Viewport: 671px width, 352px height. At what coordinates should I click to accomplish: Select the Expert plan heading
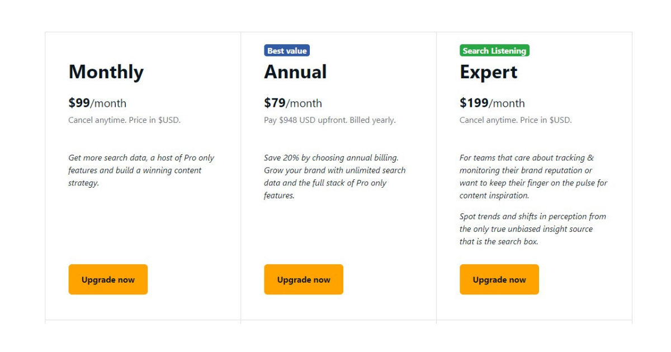pos(489,73)
